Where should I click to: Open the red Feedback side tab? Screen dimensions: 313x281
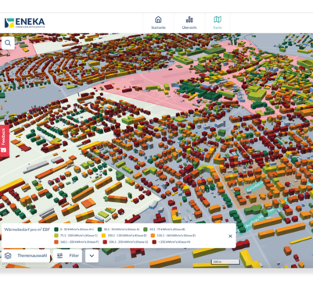[4, 140]
